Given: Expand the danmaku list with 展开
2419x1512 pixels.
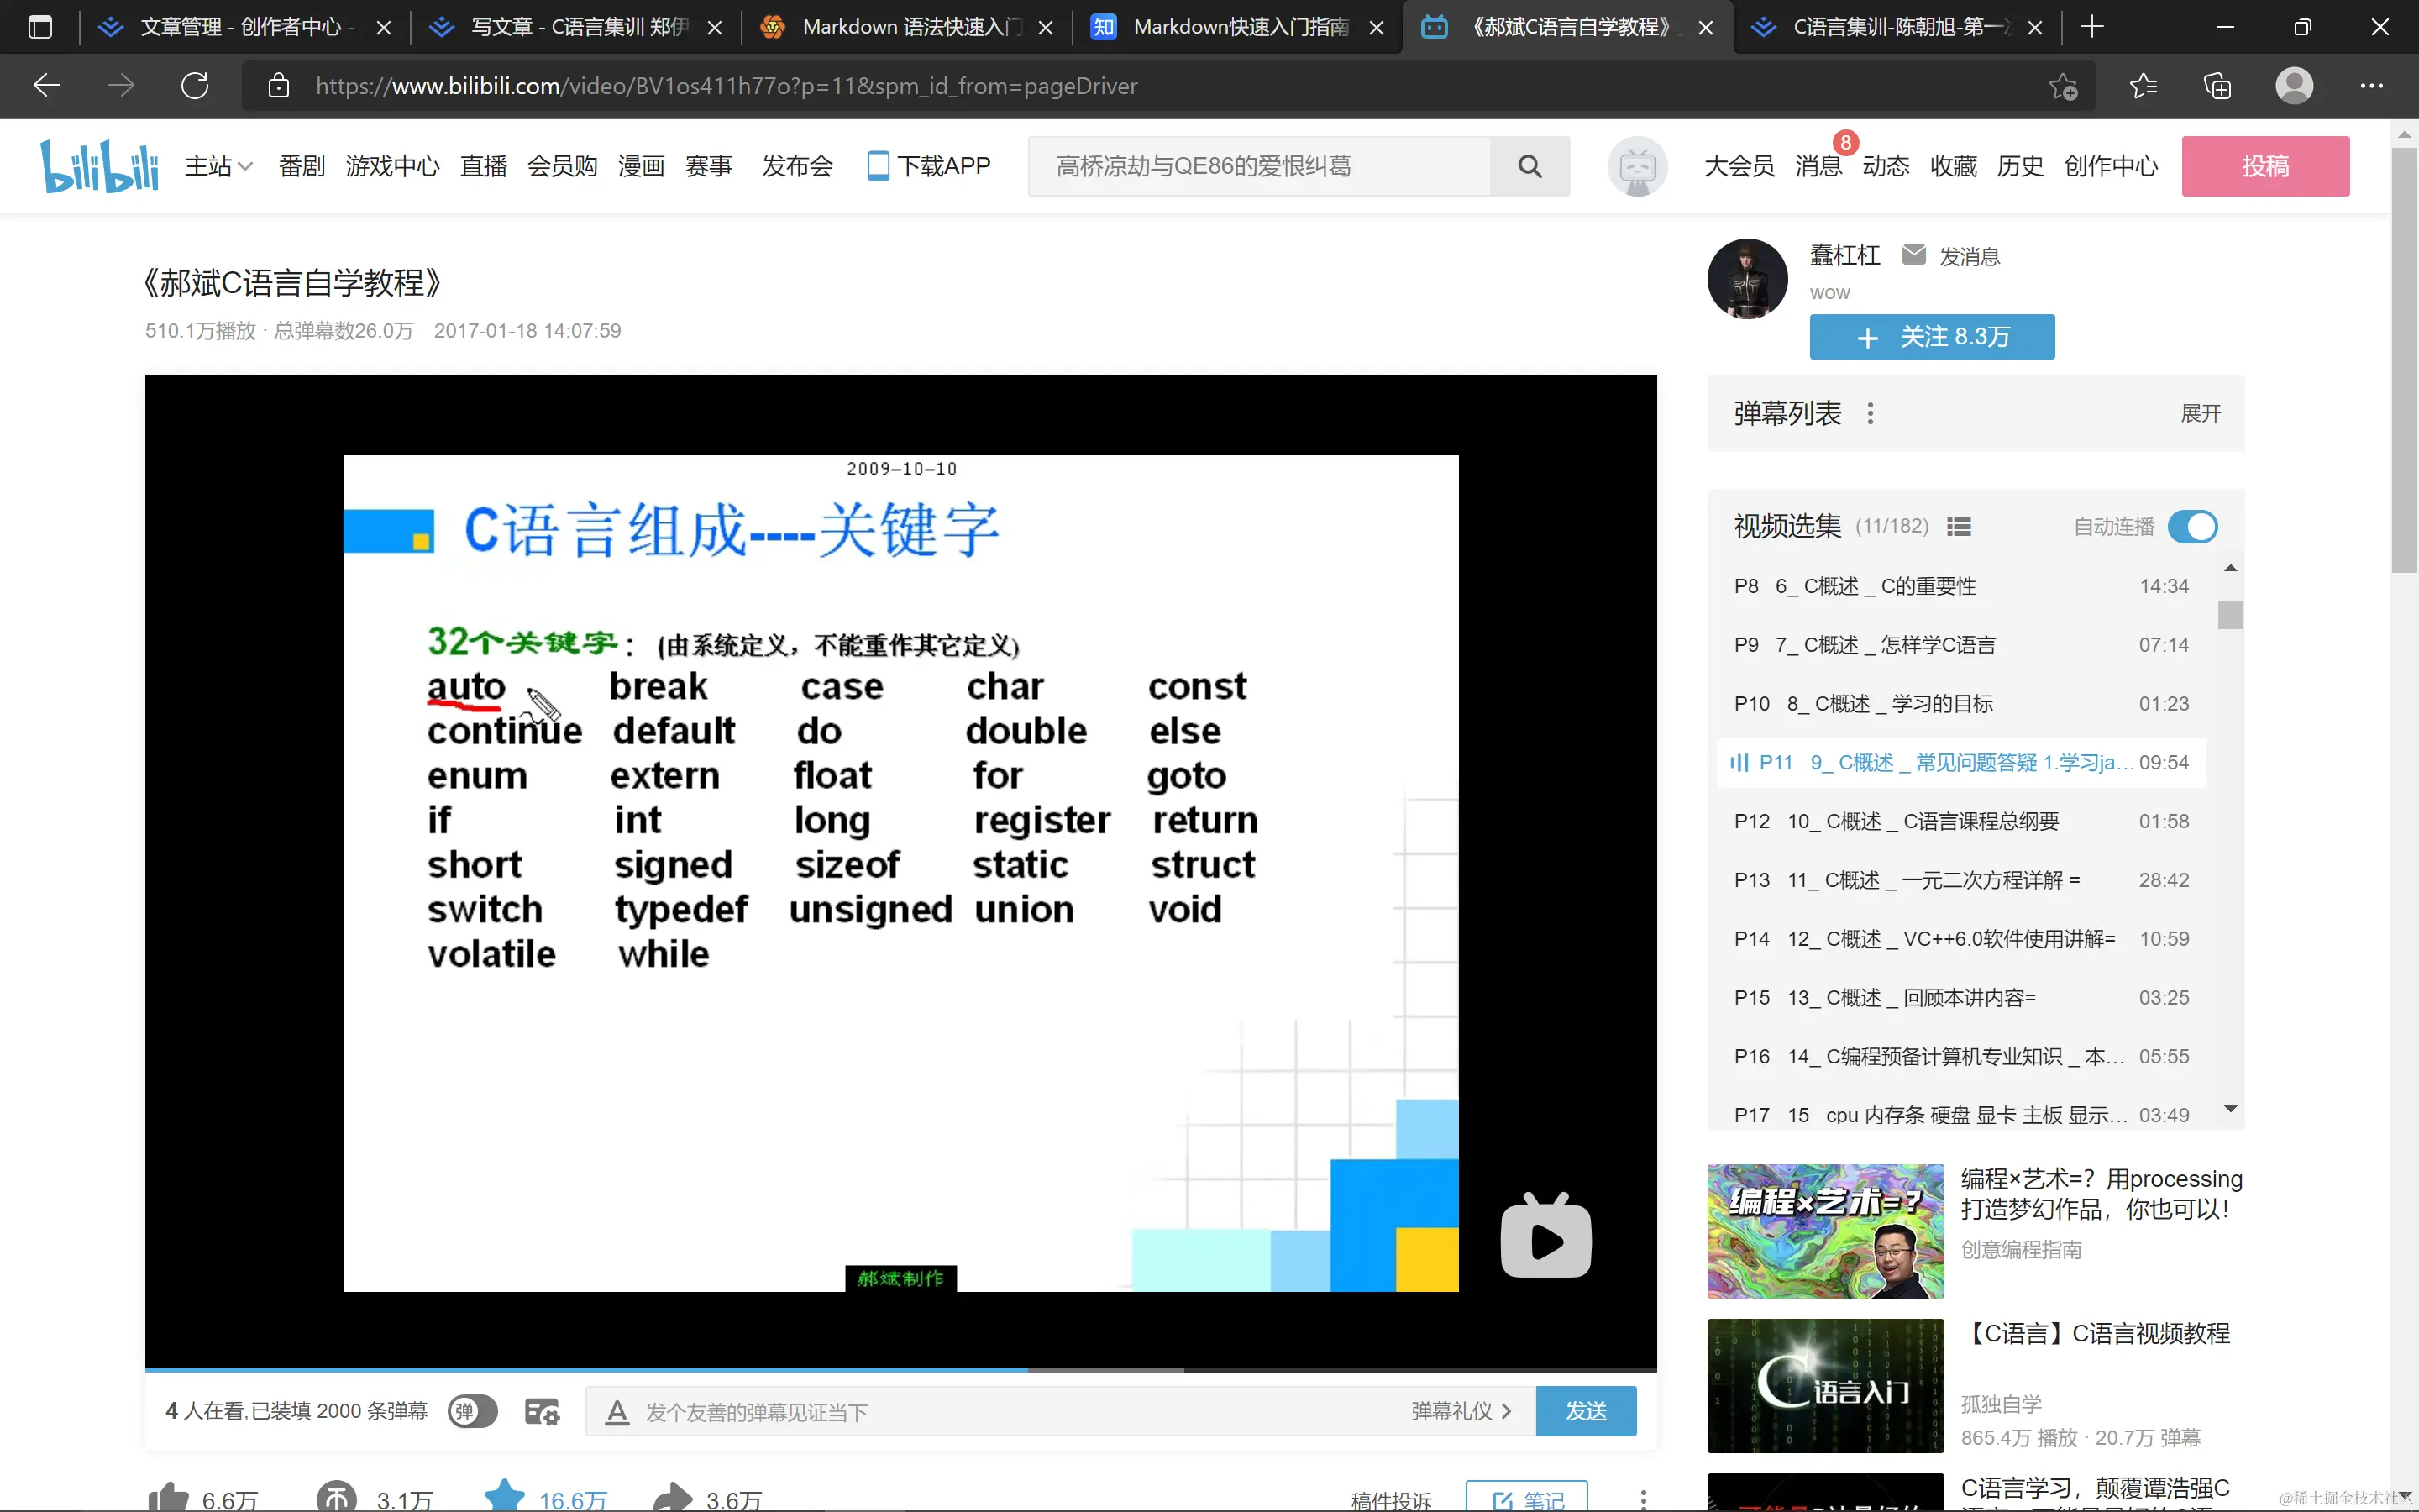Looking at the screenshot, I should coord(2200,414).
